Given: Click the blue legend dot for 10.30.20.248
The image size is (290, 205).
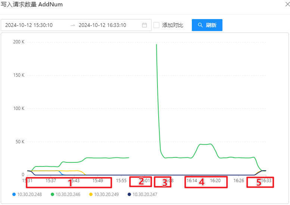Looking at the screenshot, I should click(x=14, y=195).
